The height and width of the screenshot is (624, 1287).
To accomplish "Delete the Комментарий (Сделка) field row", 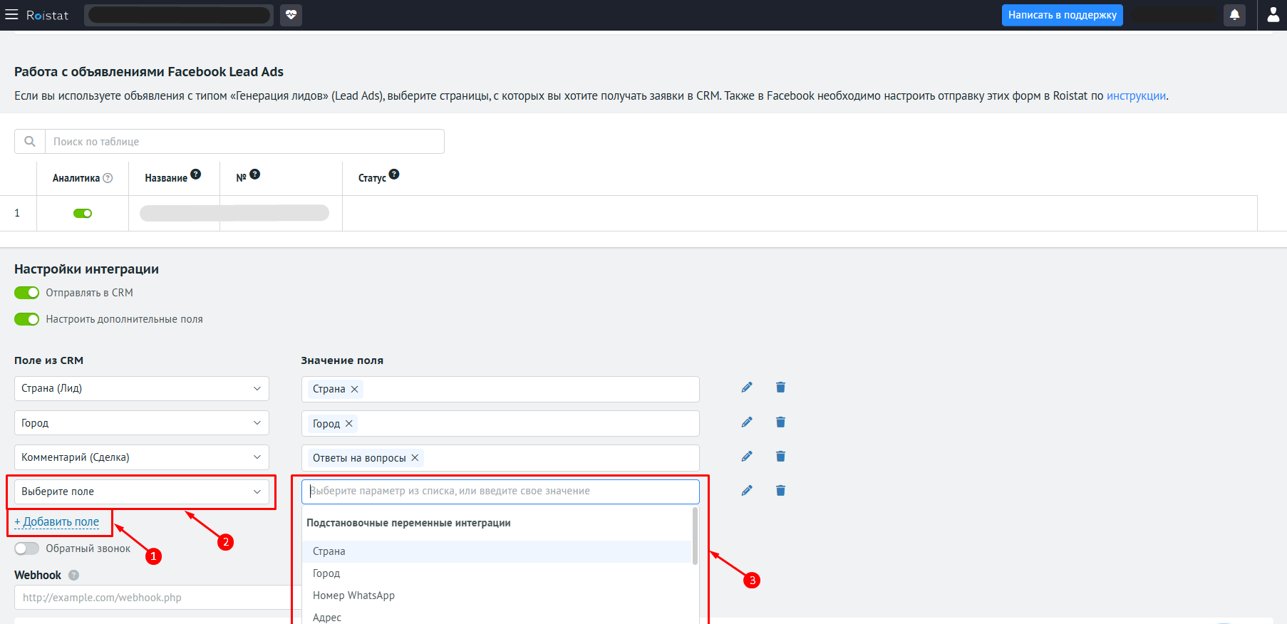I will [x=780, y=457].
